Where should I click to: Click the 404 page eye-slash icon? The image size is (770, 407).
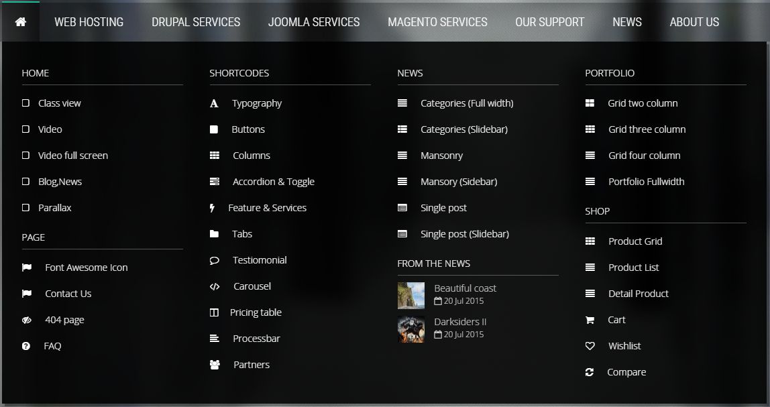click(27, 320)
